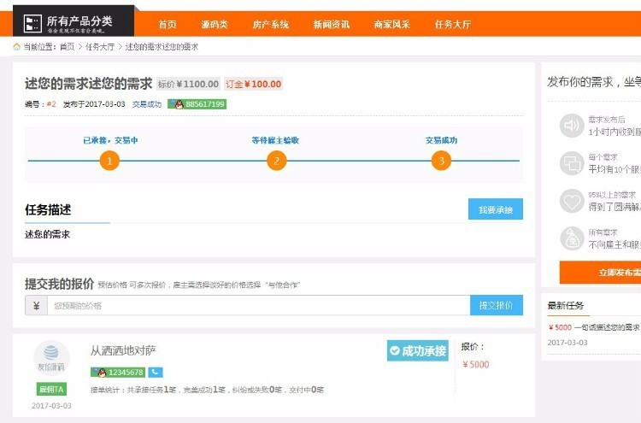This screenshot has width=641, height=423.
Task: Click the step 1 circle 已承接
Action: tap(109, 161)
